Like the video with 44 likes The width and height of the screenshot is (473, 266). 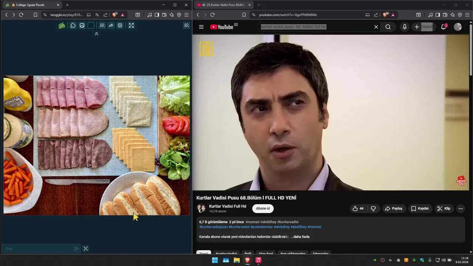[x=358, y=208]
